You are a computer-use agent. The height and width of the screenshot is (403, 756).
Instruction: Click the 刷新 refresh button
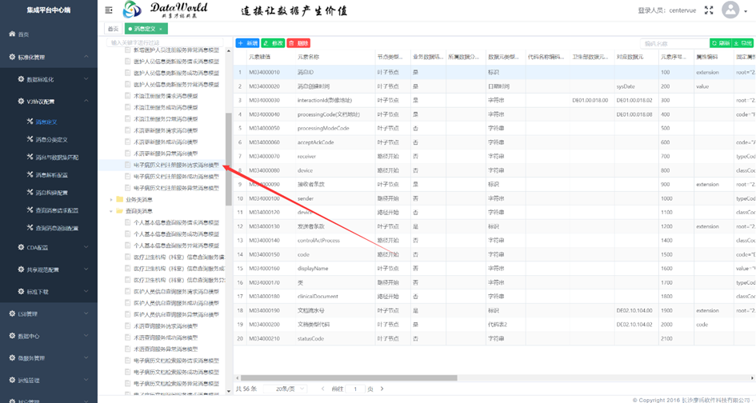point(720,43)
